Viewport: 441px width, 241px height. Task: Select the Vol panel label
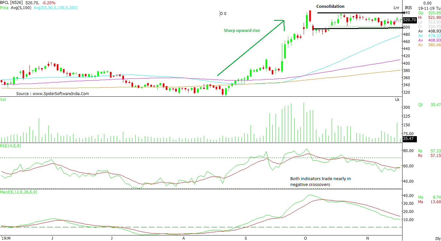pos(3,99)
